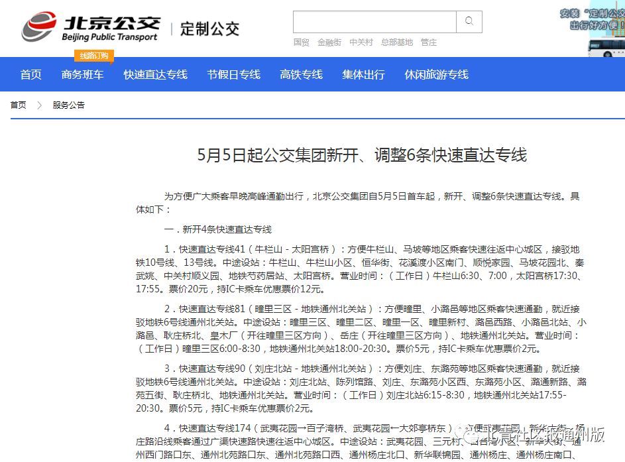The height and width of the screenshot is (462, 625).
Task: Go to 首页 in the breadcrumb
Action: coord(19,105)
